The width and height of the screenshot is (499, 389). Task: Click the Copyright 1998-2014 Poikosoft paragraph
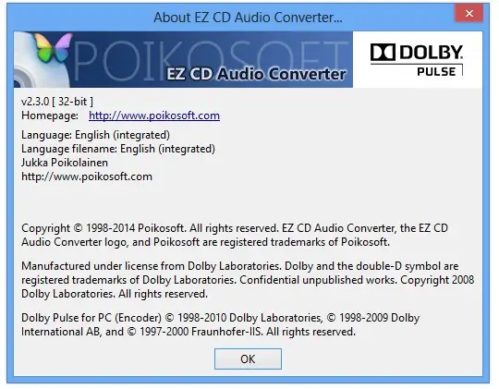[235, 235]
